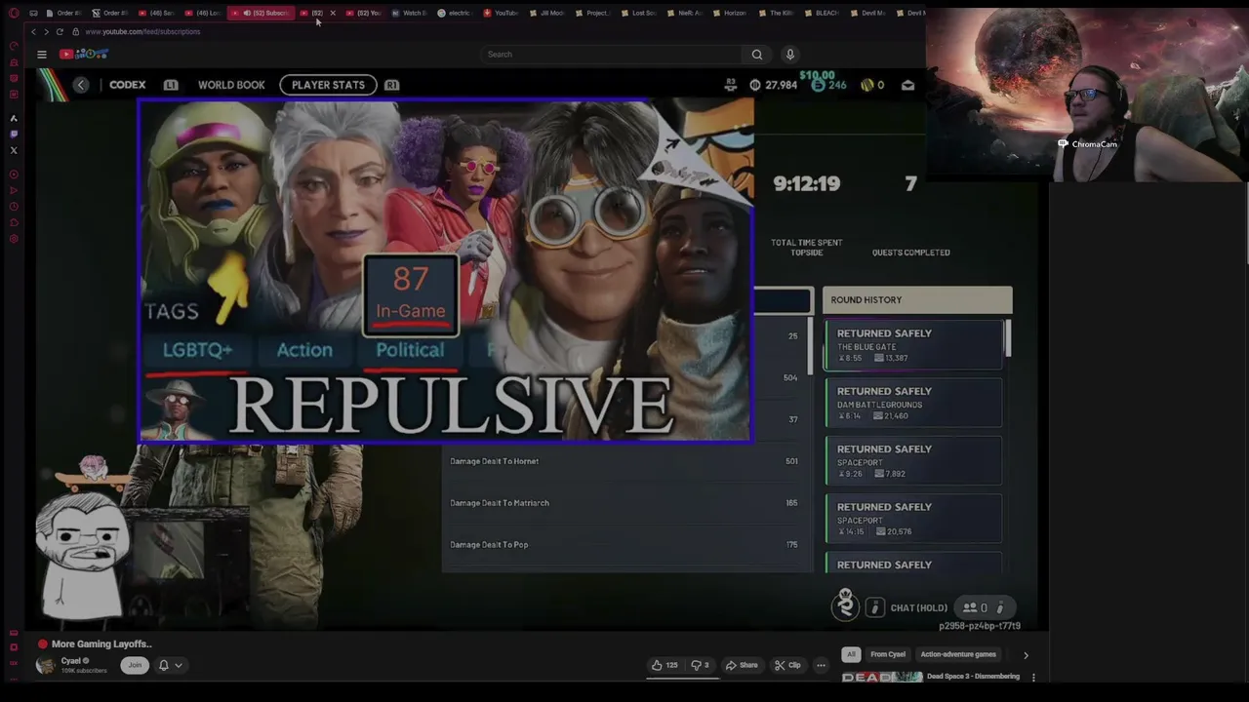
Task: Show more filter chips with right chevron
Action: [1026, 655]
